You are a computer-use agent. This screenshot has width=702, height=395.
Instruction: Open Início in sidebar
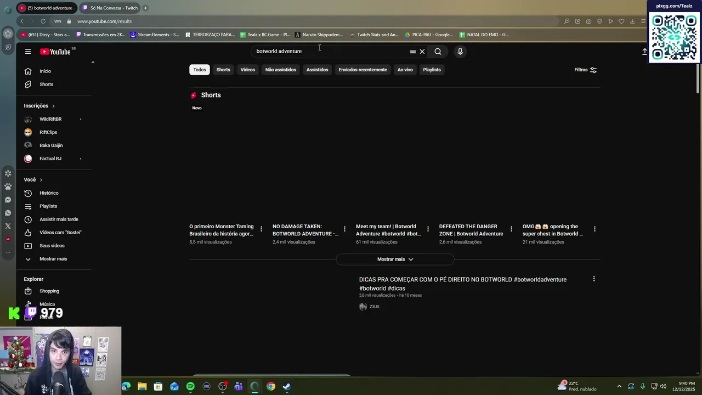[54, 71]
